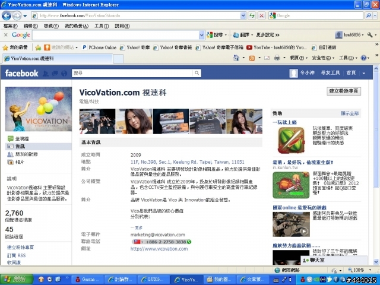Screen dimensions: 380x285
Task: Open the 編輯 menu
Action: click(30, 26)
